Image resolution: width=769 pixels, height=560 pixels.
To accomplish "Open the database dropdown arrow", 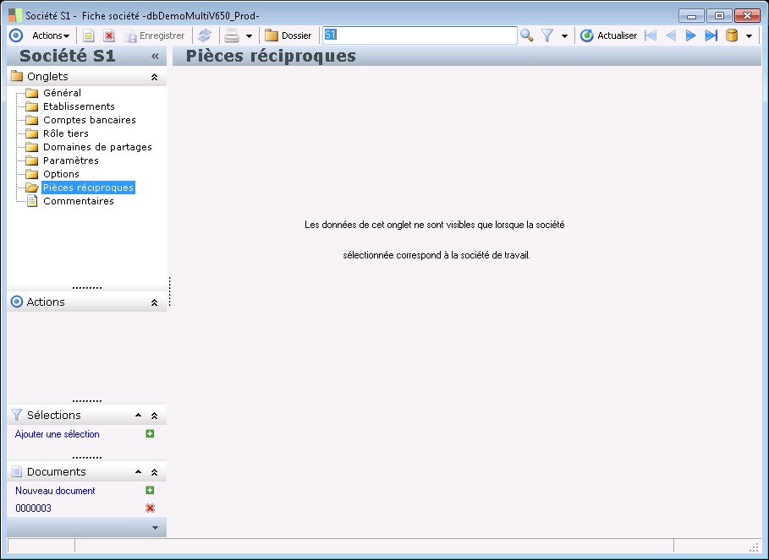I will click(x=749, y=36).
